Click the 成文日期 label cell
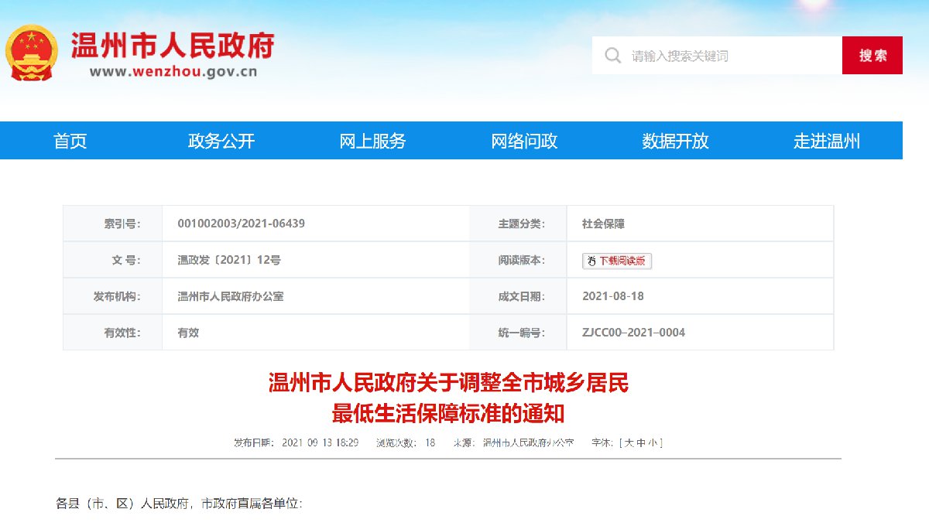Viewport: 929px width, 526px height. click(x=519, y=296)
